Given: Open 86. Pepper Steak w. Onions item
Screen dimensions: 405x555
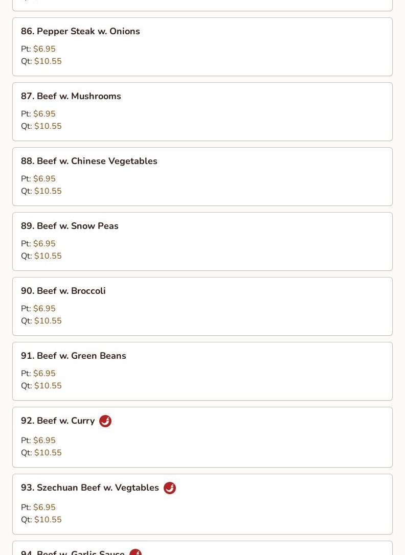Looking at the screenshot, I should pos(80,31).
